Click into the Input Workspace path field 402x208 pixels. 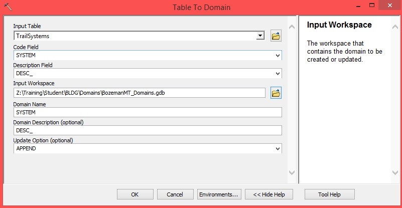point(140,93)
